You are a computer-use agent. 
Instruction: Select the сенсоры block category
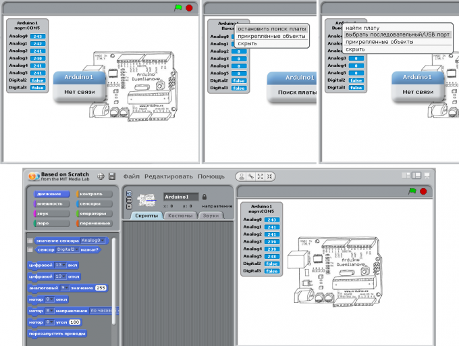coord(94,203)
